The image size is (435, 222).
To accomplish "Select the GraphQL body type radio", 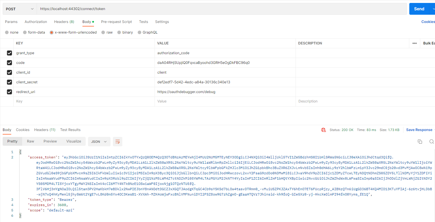I will click(x=139, y=32).
